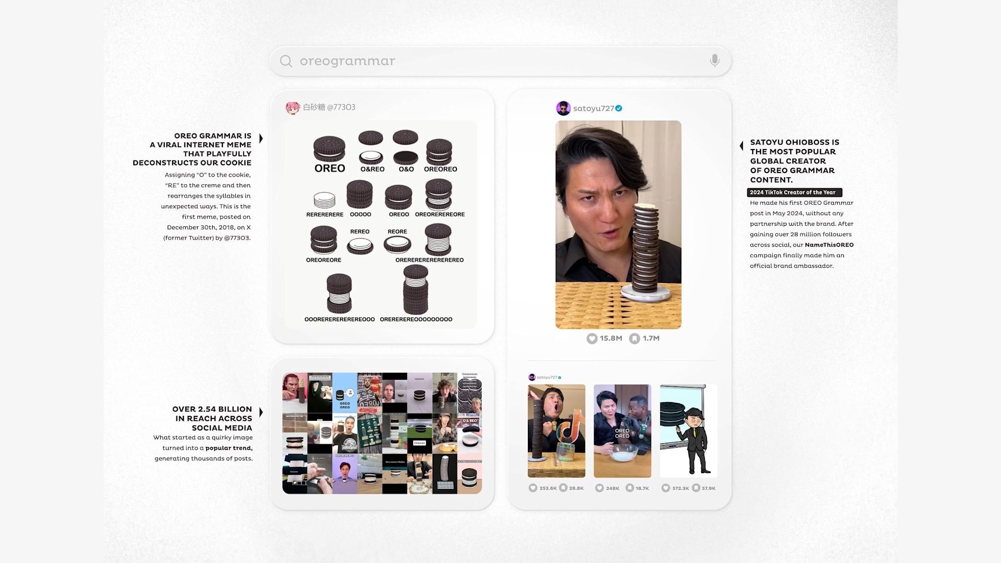Click the bookmark icon next to 18.7K

(630, 488)
